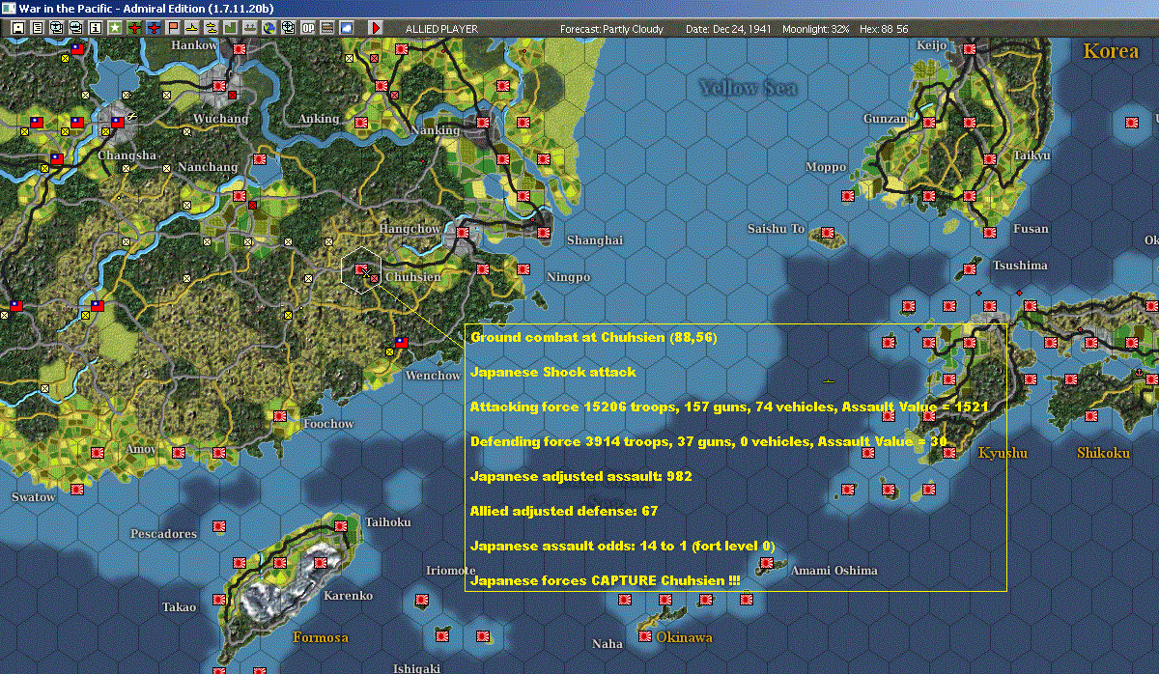
Task: Click the Japanese marker at Pescadores
Action: 219,526
